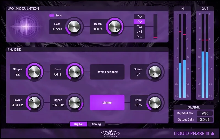Click the 'GLOBAL' section header

pos(194,107)
